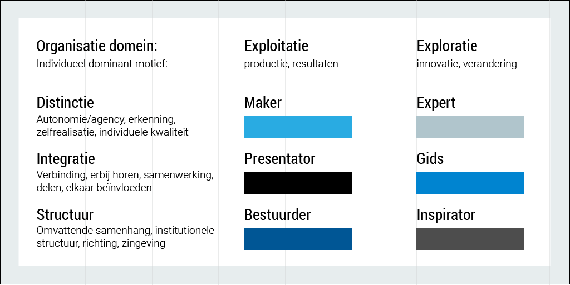Click the Distinctie row heading

click(65, 103)
